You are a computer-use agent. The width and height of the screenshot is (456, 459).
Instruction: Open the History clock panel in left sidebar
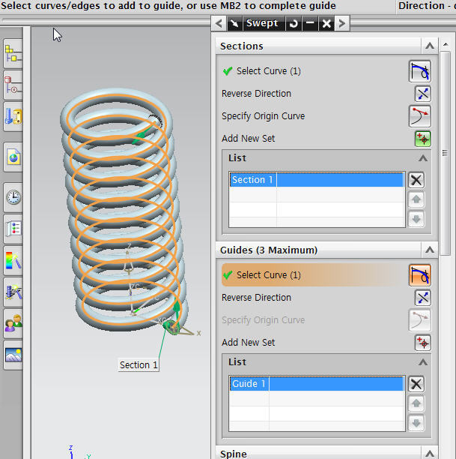(13, 198)
